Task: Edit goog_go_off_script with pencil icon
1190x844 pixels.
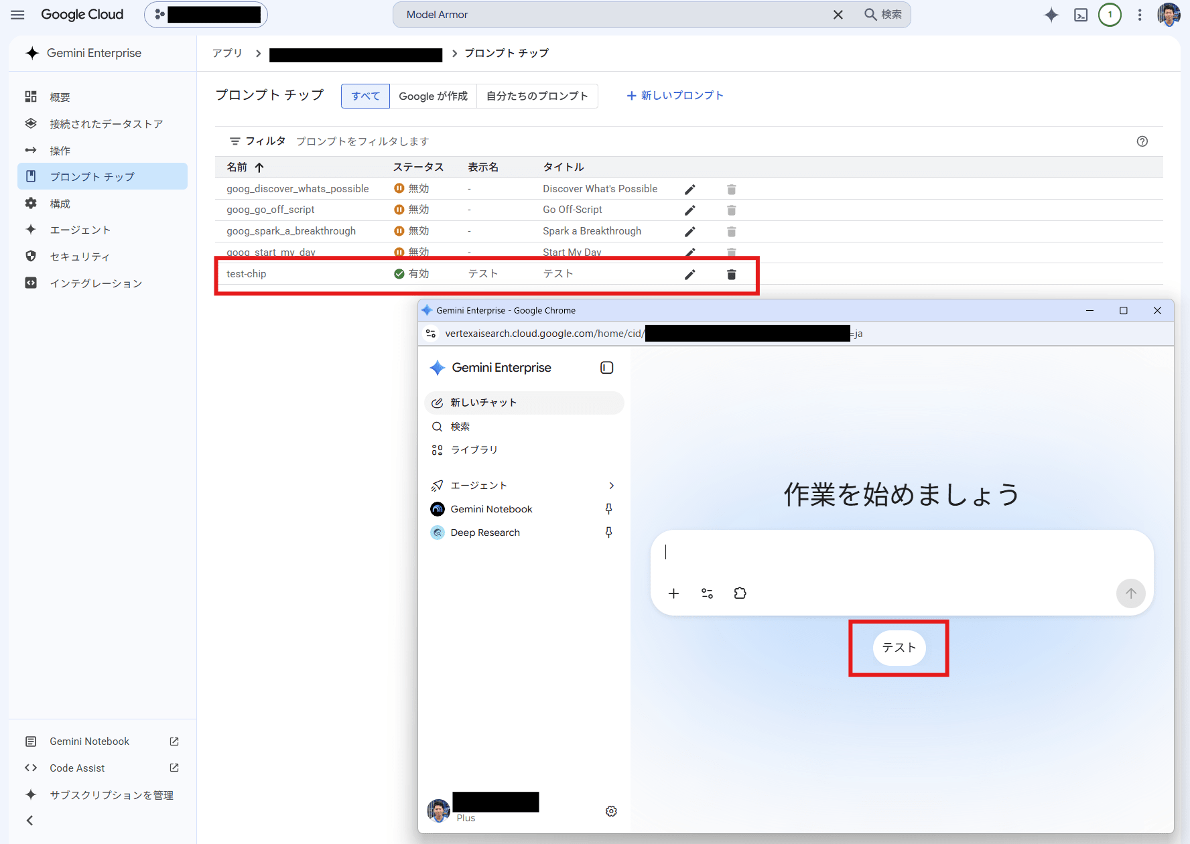Action: coord(690,210)
